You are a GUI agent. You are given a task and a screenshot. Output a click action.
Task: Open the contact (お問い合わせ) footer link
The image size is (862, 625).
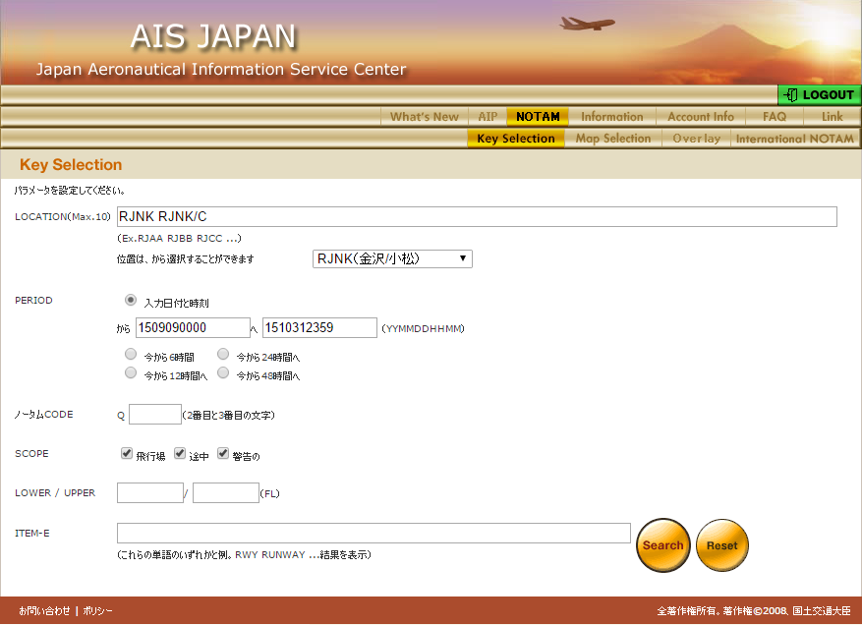(x=44, y=610)
